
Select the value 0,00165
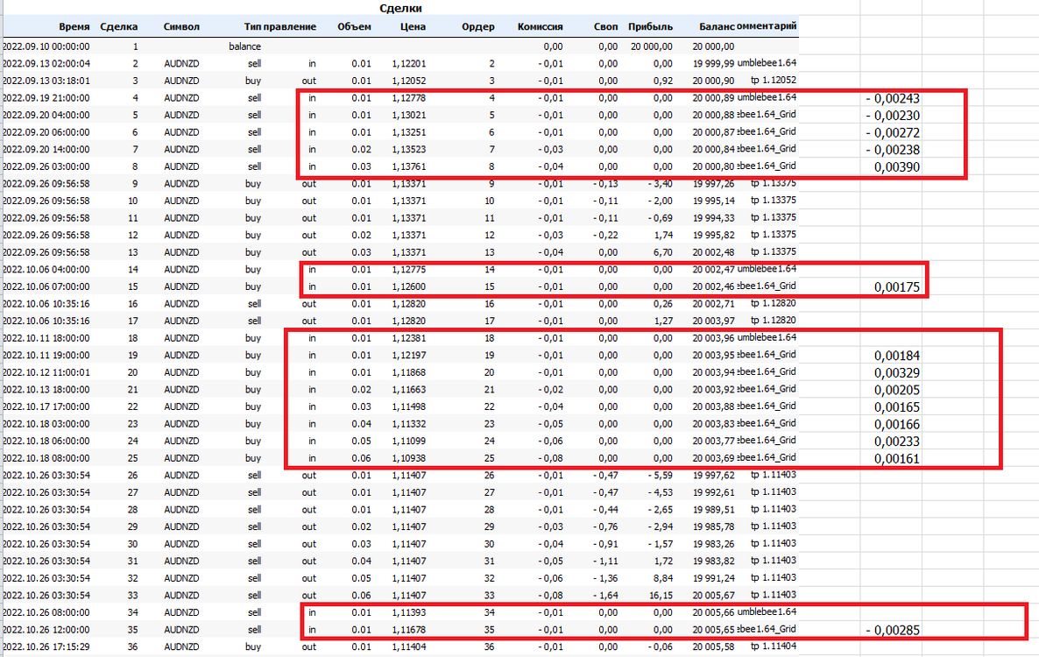tap(897, 408)
